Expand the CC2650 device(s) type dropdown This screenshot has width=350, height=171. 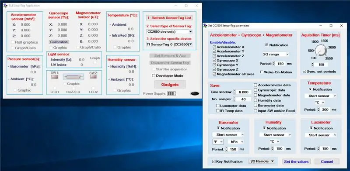[x=169, y=31]
